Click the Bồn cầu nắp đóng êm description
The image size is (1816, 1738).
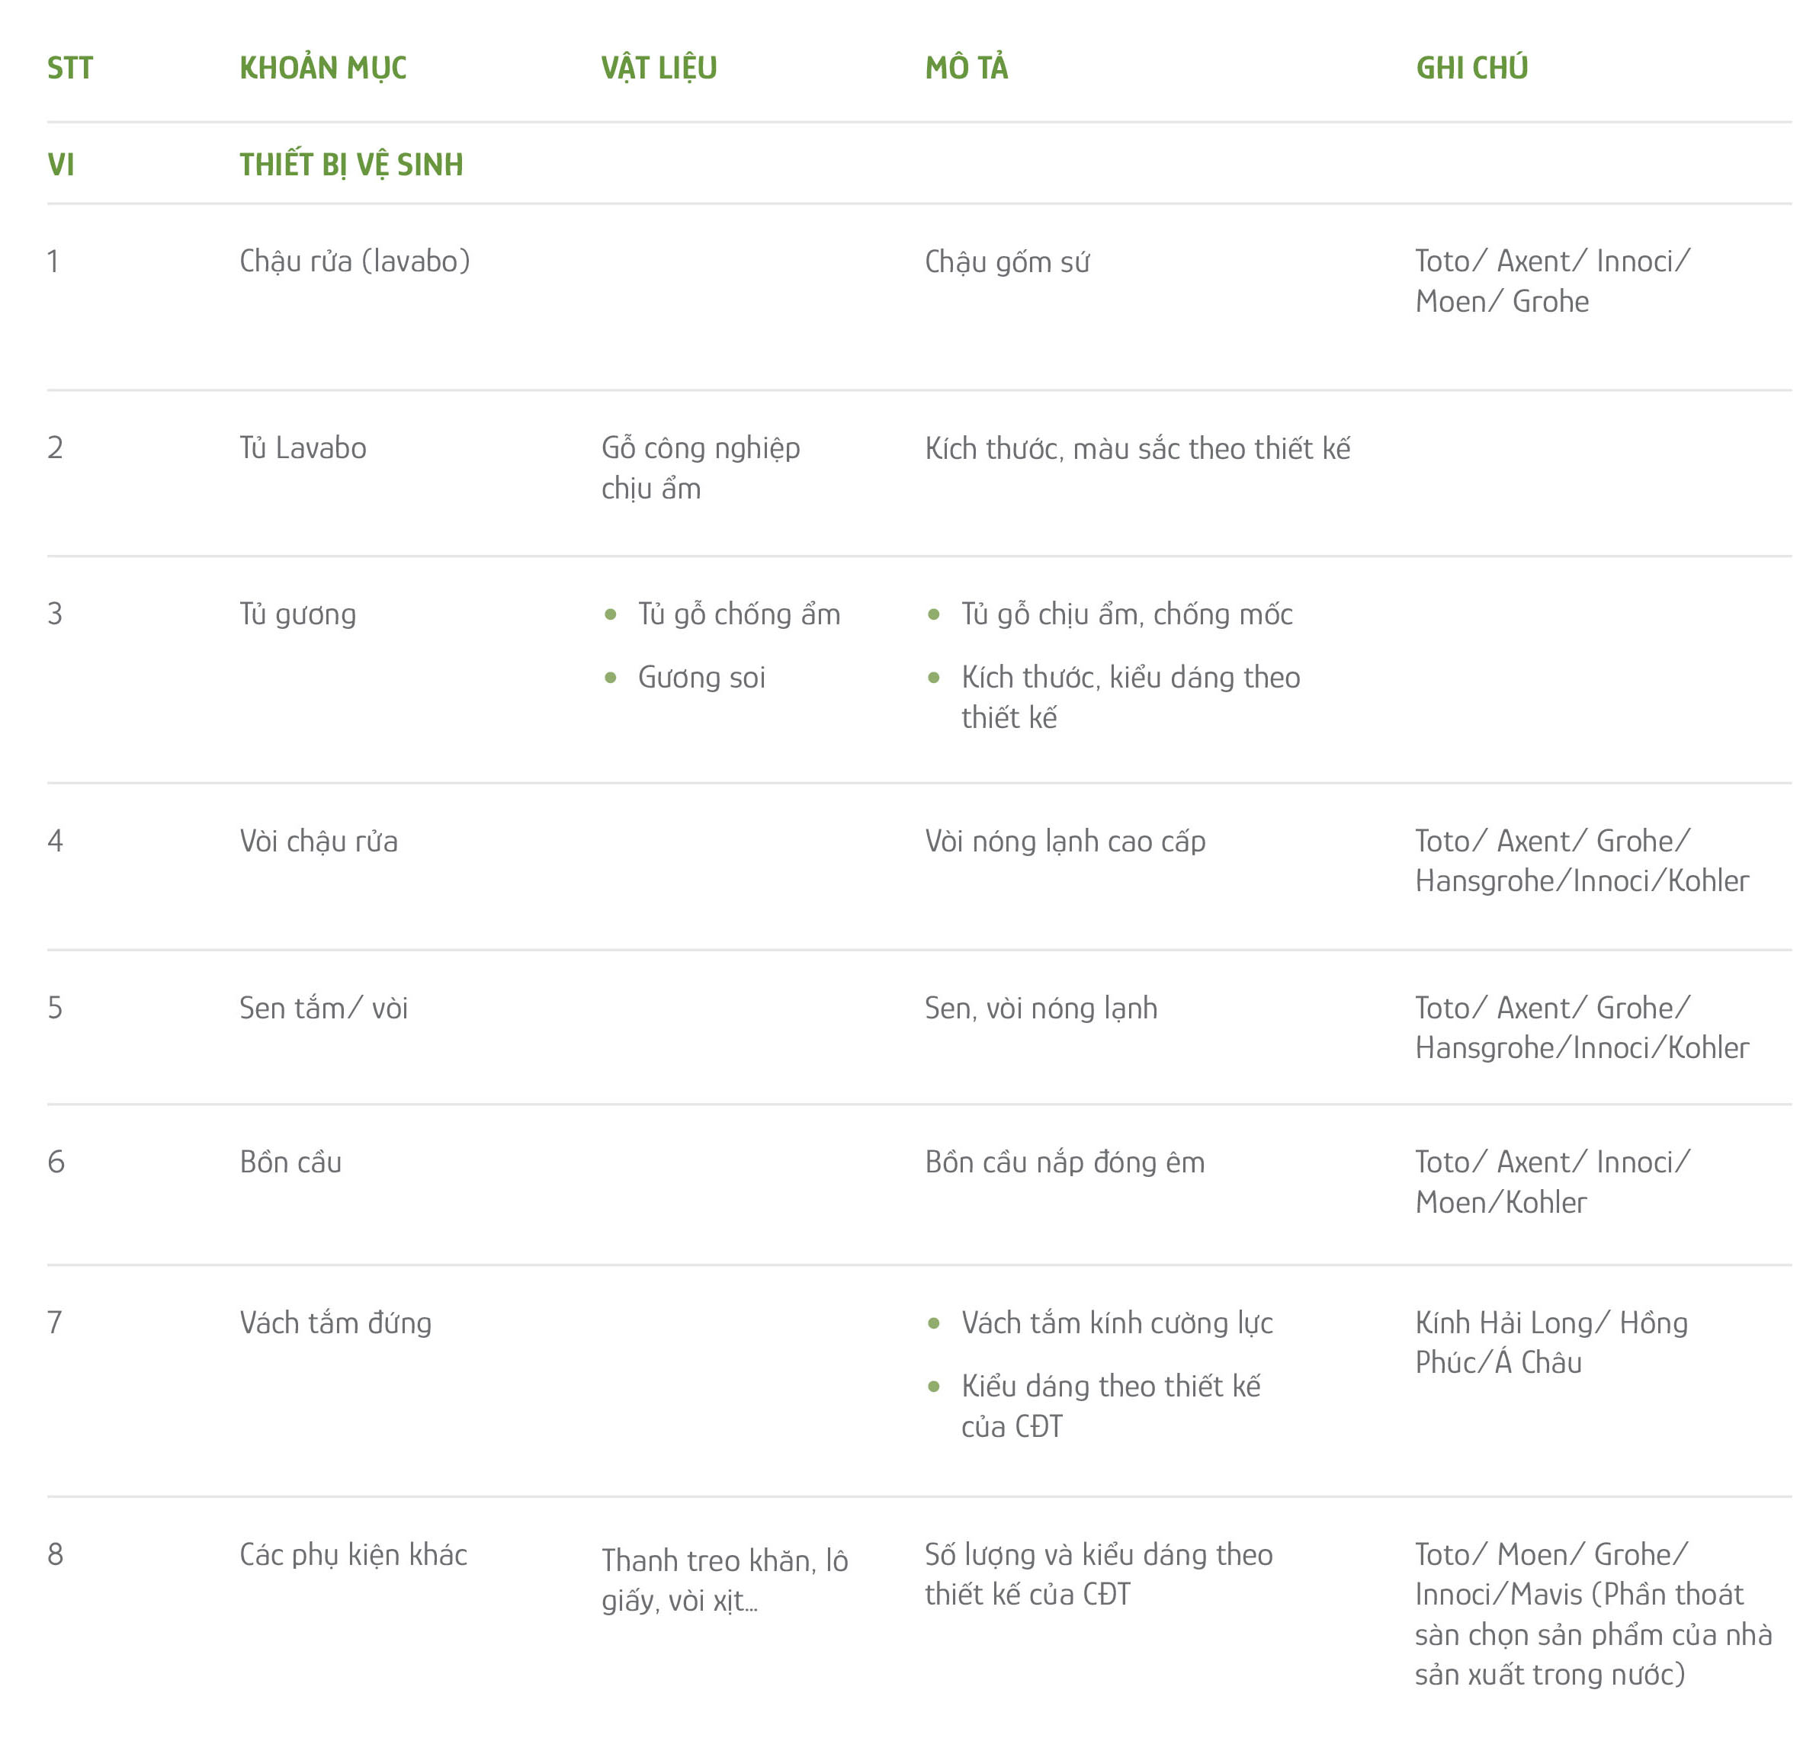(x=1066, y=1162)
